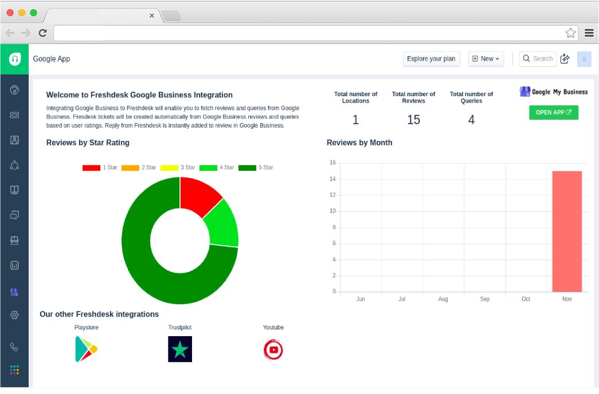This screenshot has width=599, height=394.
Task: Click the light green 4 Star donut segment
Action: 224,225
